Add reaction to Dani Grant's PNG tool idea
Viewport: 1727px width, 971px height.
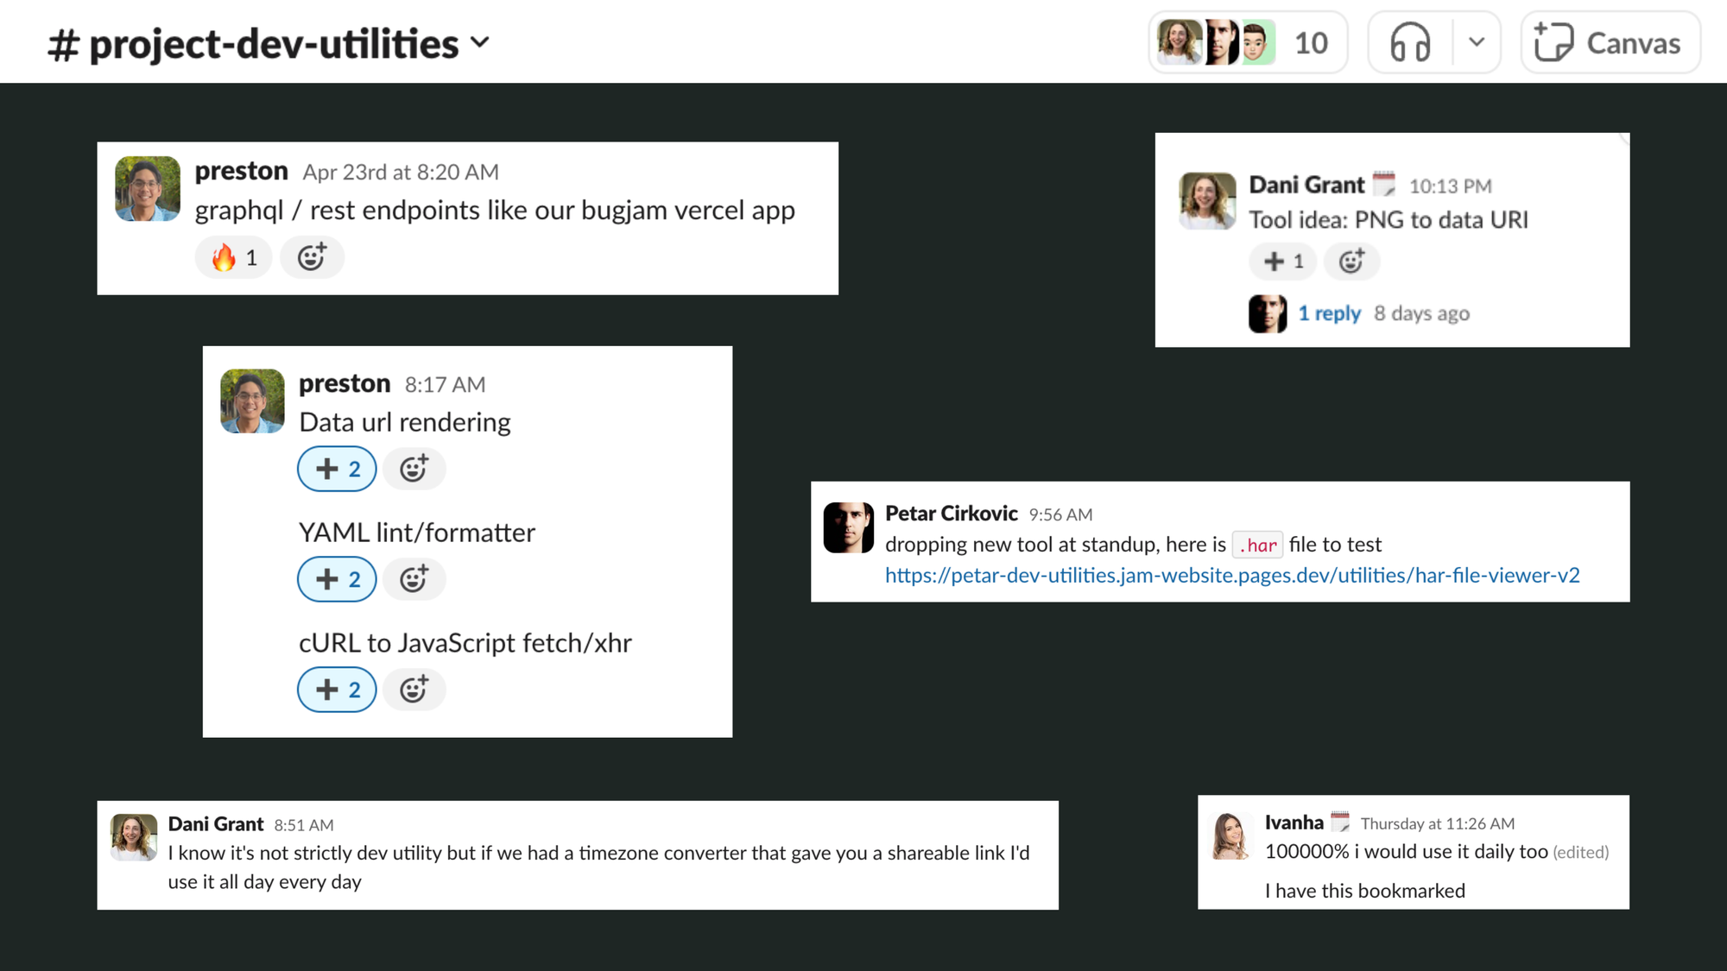pyautogui.click(x=1351, y=262)
